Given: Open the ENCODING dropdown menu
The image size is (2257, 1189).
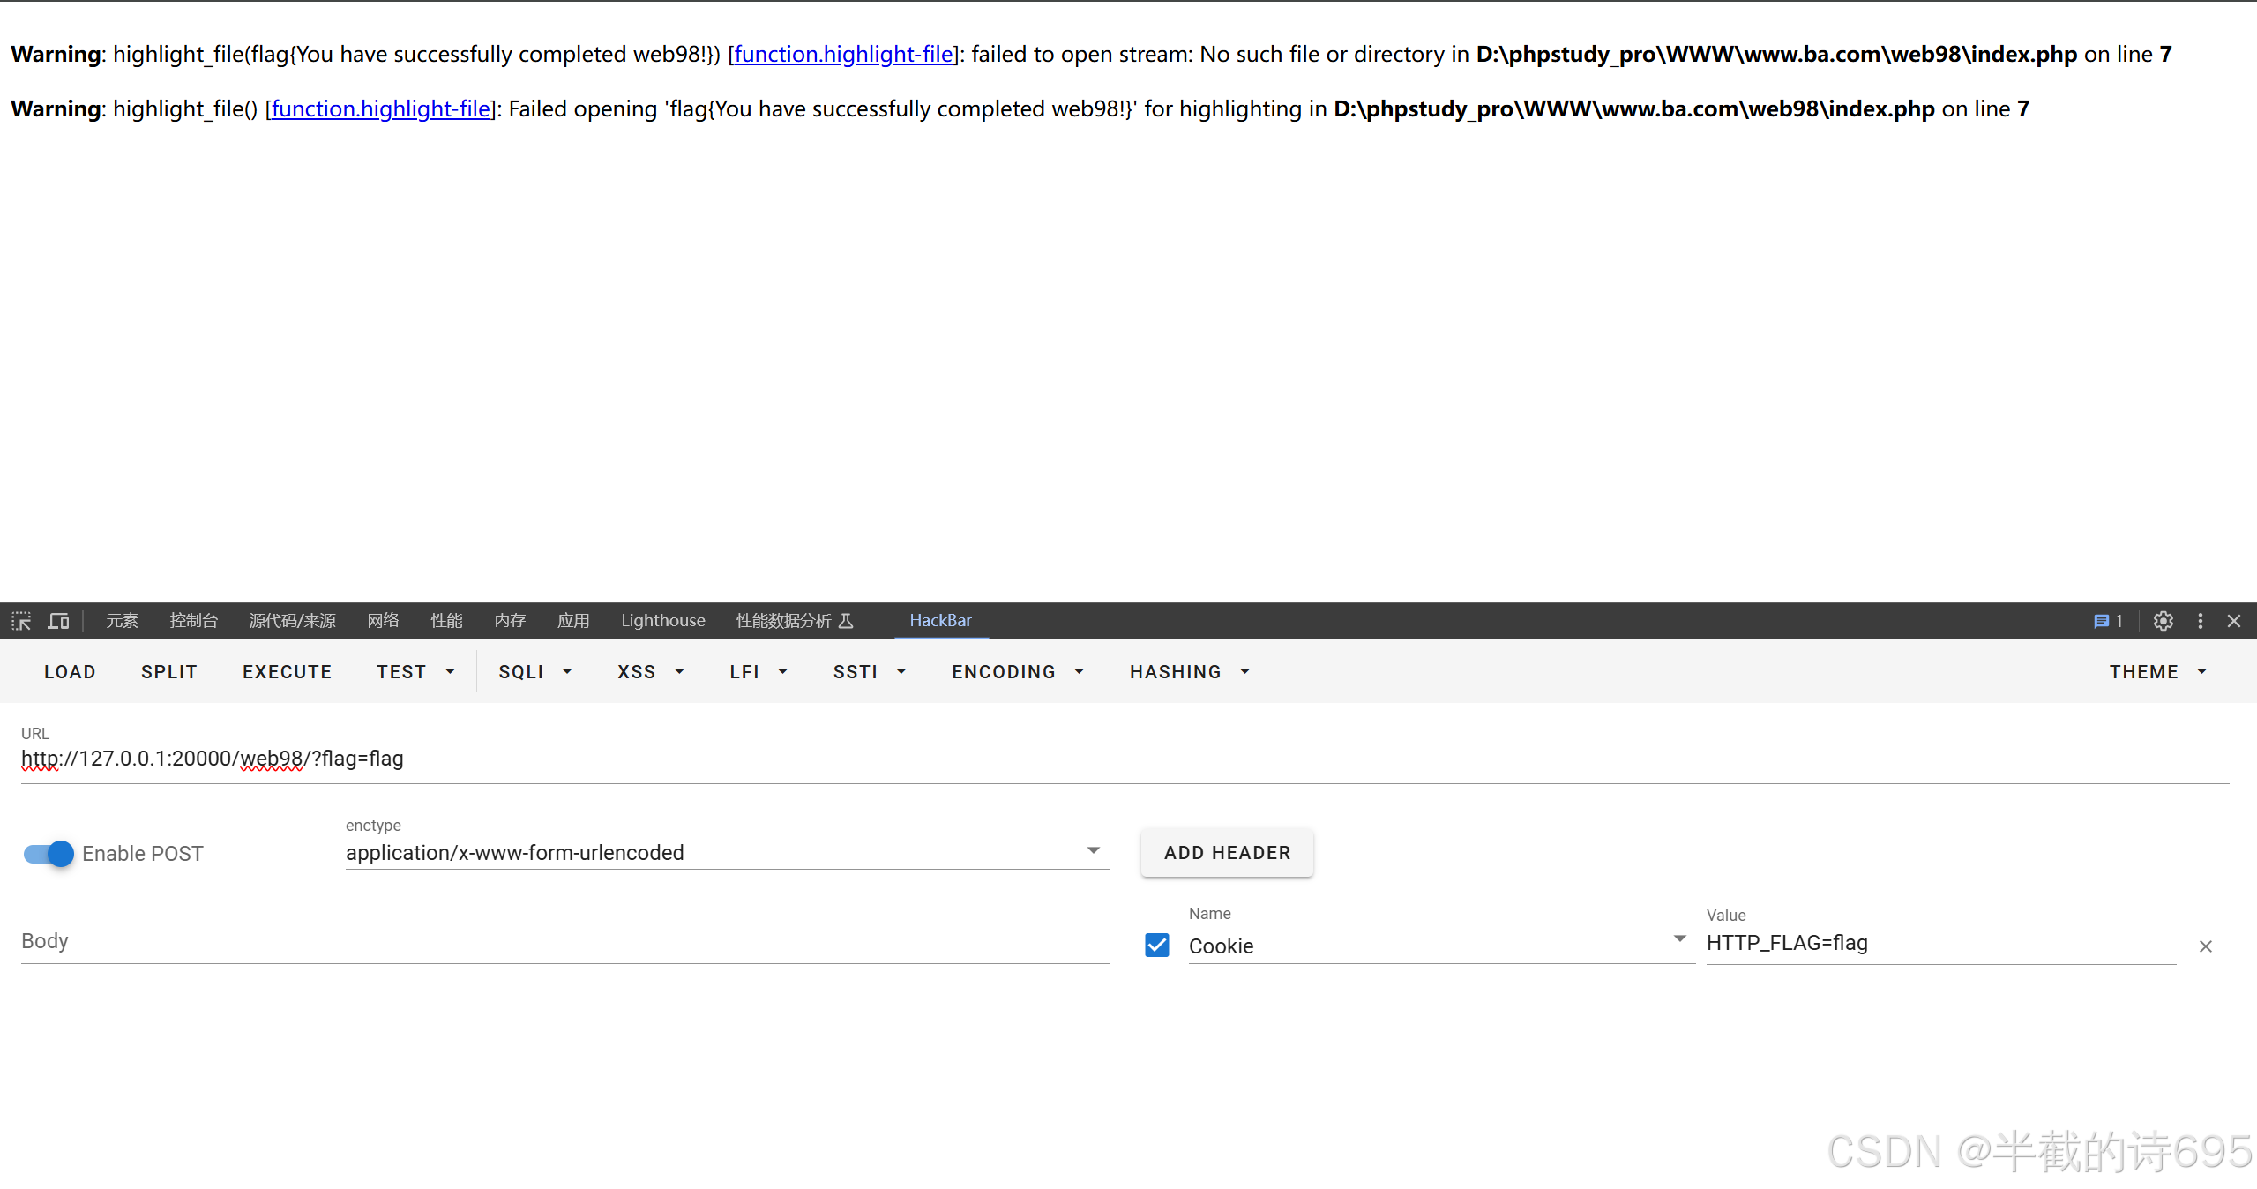Looking at the screenshot, I should [x=1017, y=672].
